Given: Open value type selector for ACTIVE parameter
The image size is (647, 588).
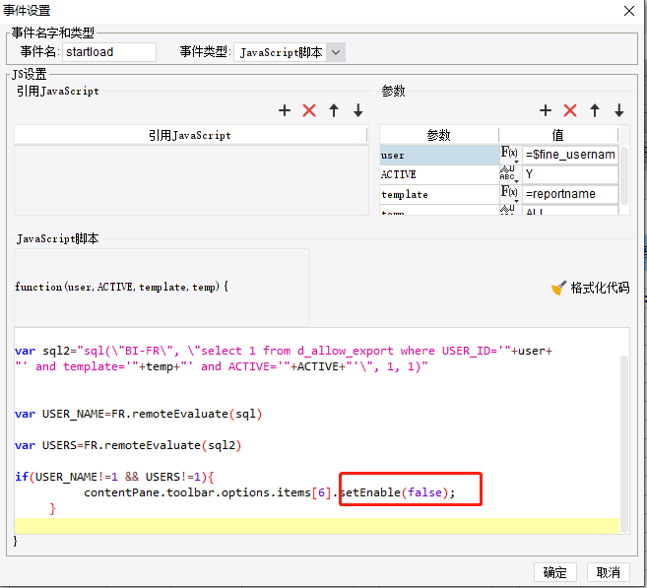Looking at the screenshot, I should [509, 174].
